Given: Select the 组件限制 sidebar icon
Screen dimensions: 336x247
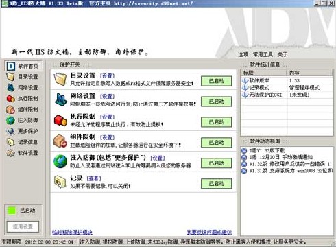Looking at the screenshot, I should 10,110.
